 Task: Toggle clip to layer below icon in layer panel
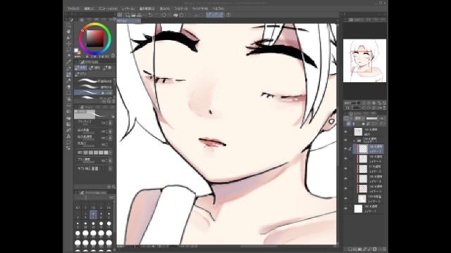pos(349,124)
